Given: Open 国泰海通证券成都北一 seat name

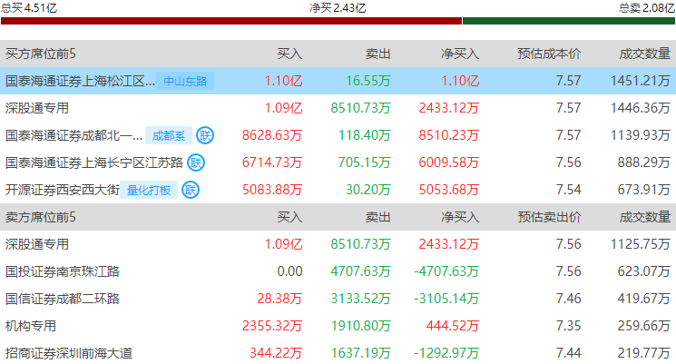Looking at the screenshot, I should [73, 135].
